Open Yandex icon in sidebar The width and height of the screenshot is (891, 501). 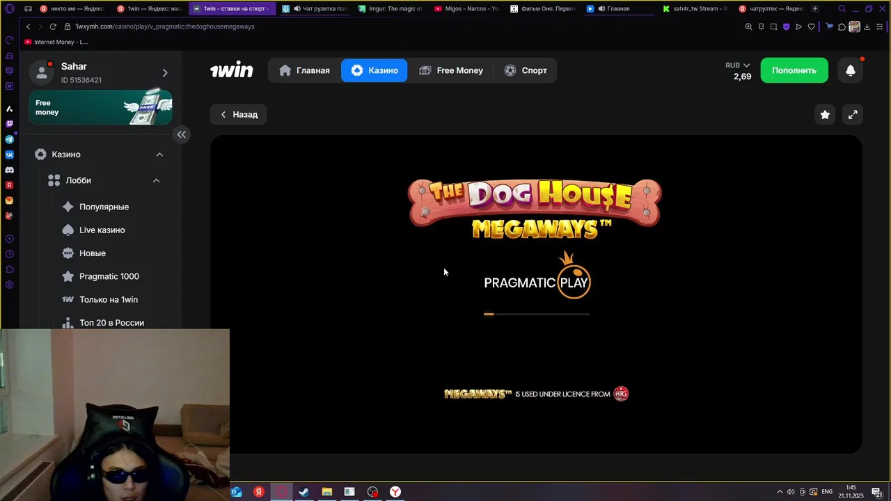9,185
